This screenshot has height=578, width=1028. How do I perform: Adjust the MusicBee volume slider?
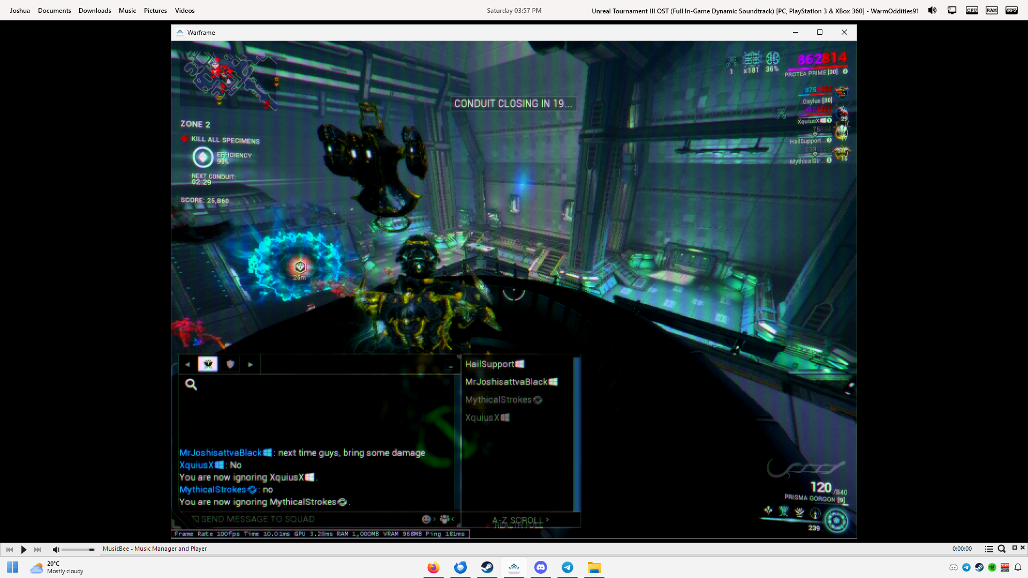coord(78,549)
